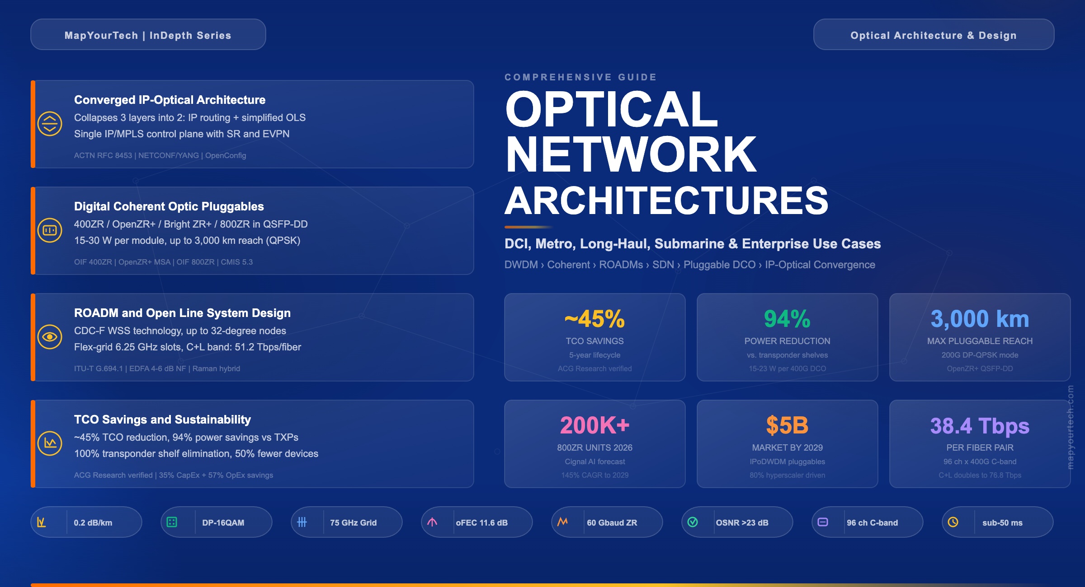Click the chart icon beside TCO Savings

click(x=50, y=443)
